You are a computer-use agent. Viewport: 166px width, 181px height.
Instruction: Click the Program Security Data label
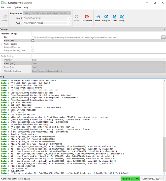tap(14, 51)
